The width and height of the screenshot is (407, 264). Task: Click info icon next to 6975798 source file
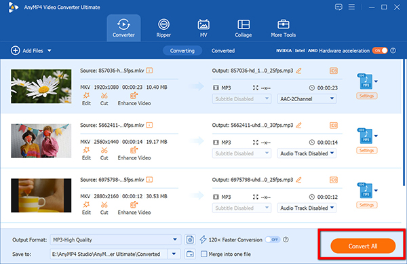point(149,180)
